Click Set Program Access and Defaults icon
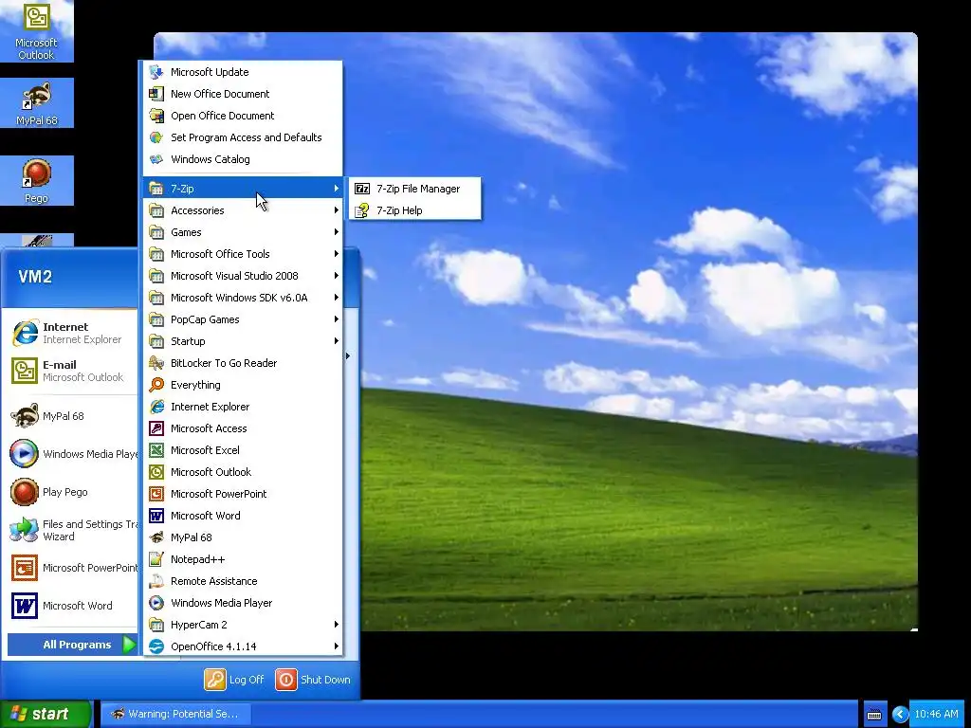Viewport: 971px width, 728px height. point(156,137)
